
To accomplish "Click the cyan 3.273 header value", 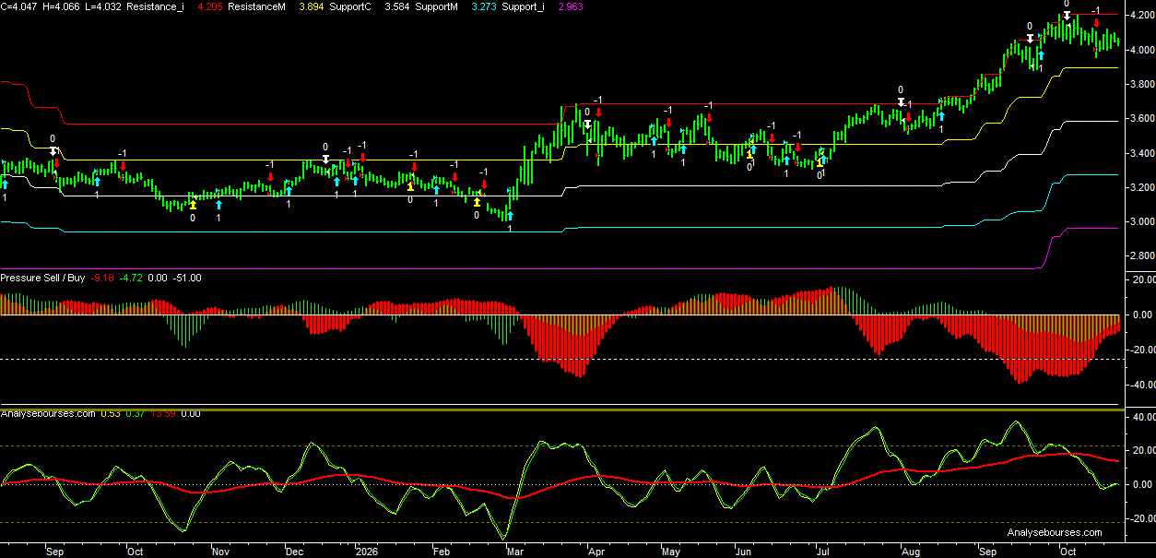I will (485, 6).
